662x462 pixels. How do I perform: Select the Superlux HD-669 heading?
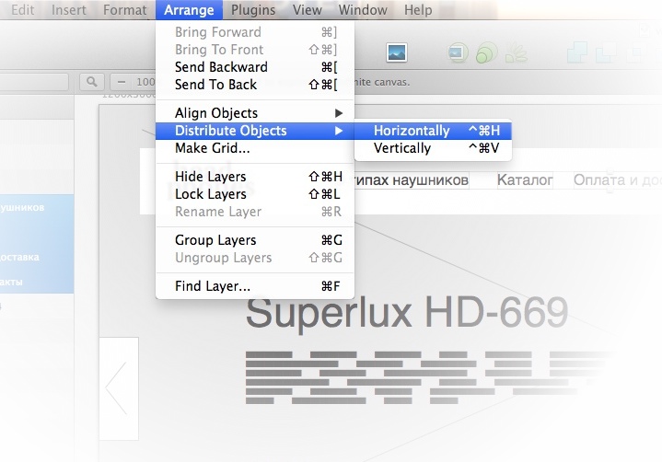[x=407, y=313]
